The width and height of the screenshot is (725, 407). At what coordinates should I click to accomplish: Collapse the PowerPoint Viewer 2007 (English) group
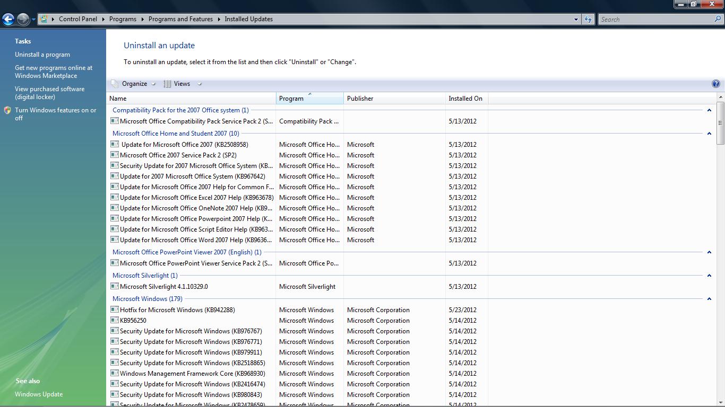pos(709,252)
